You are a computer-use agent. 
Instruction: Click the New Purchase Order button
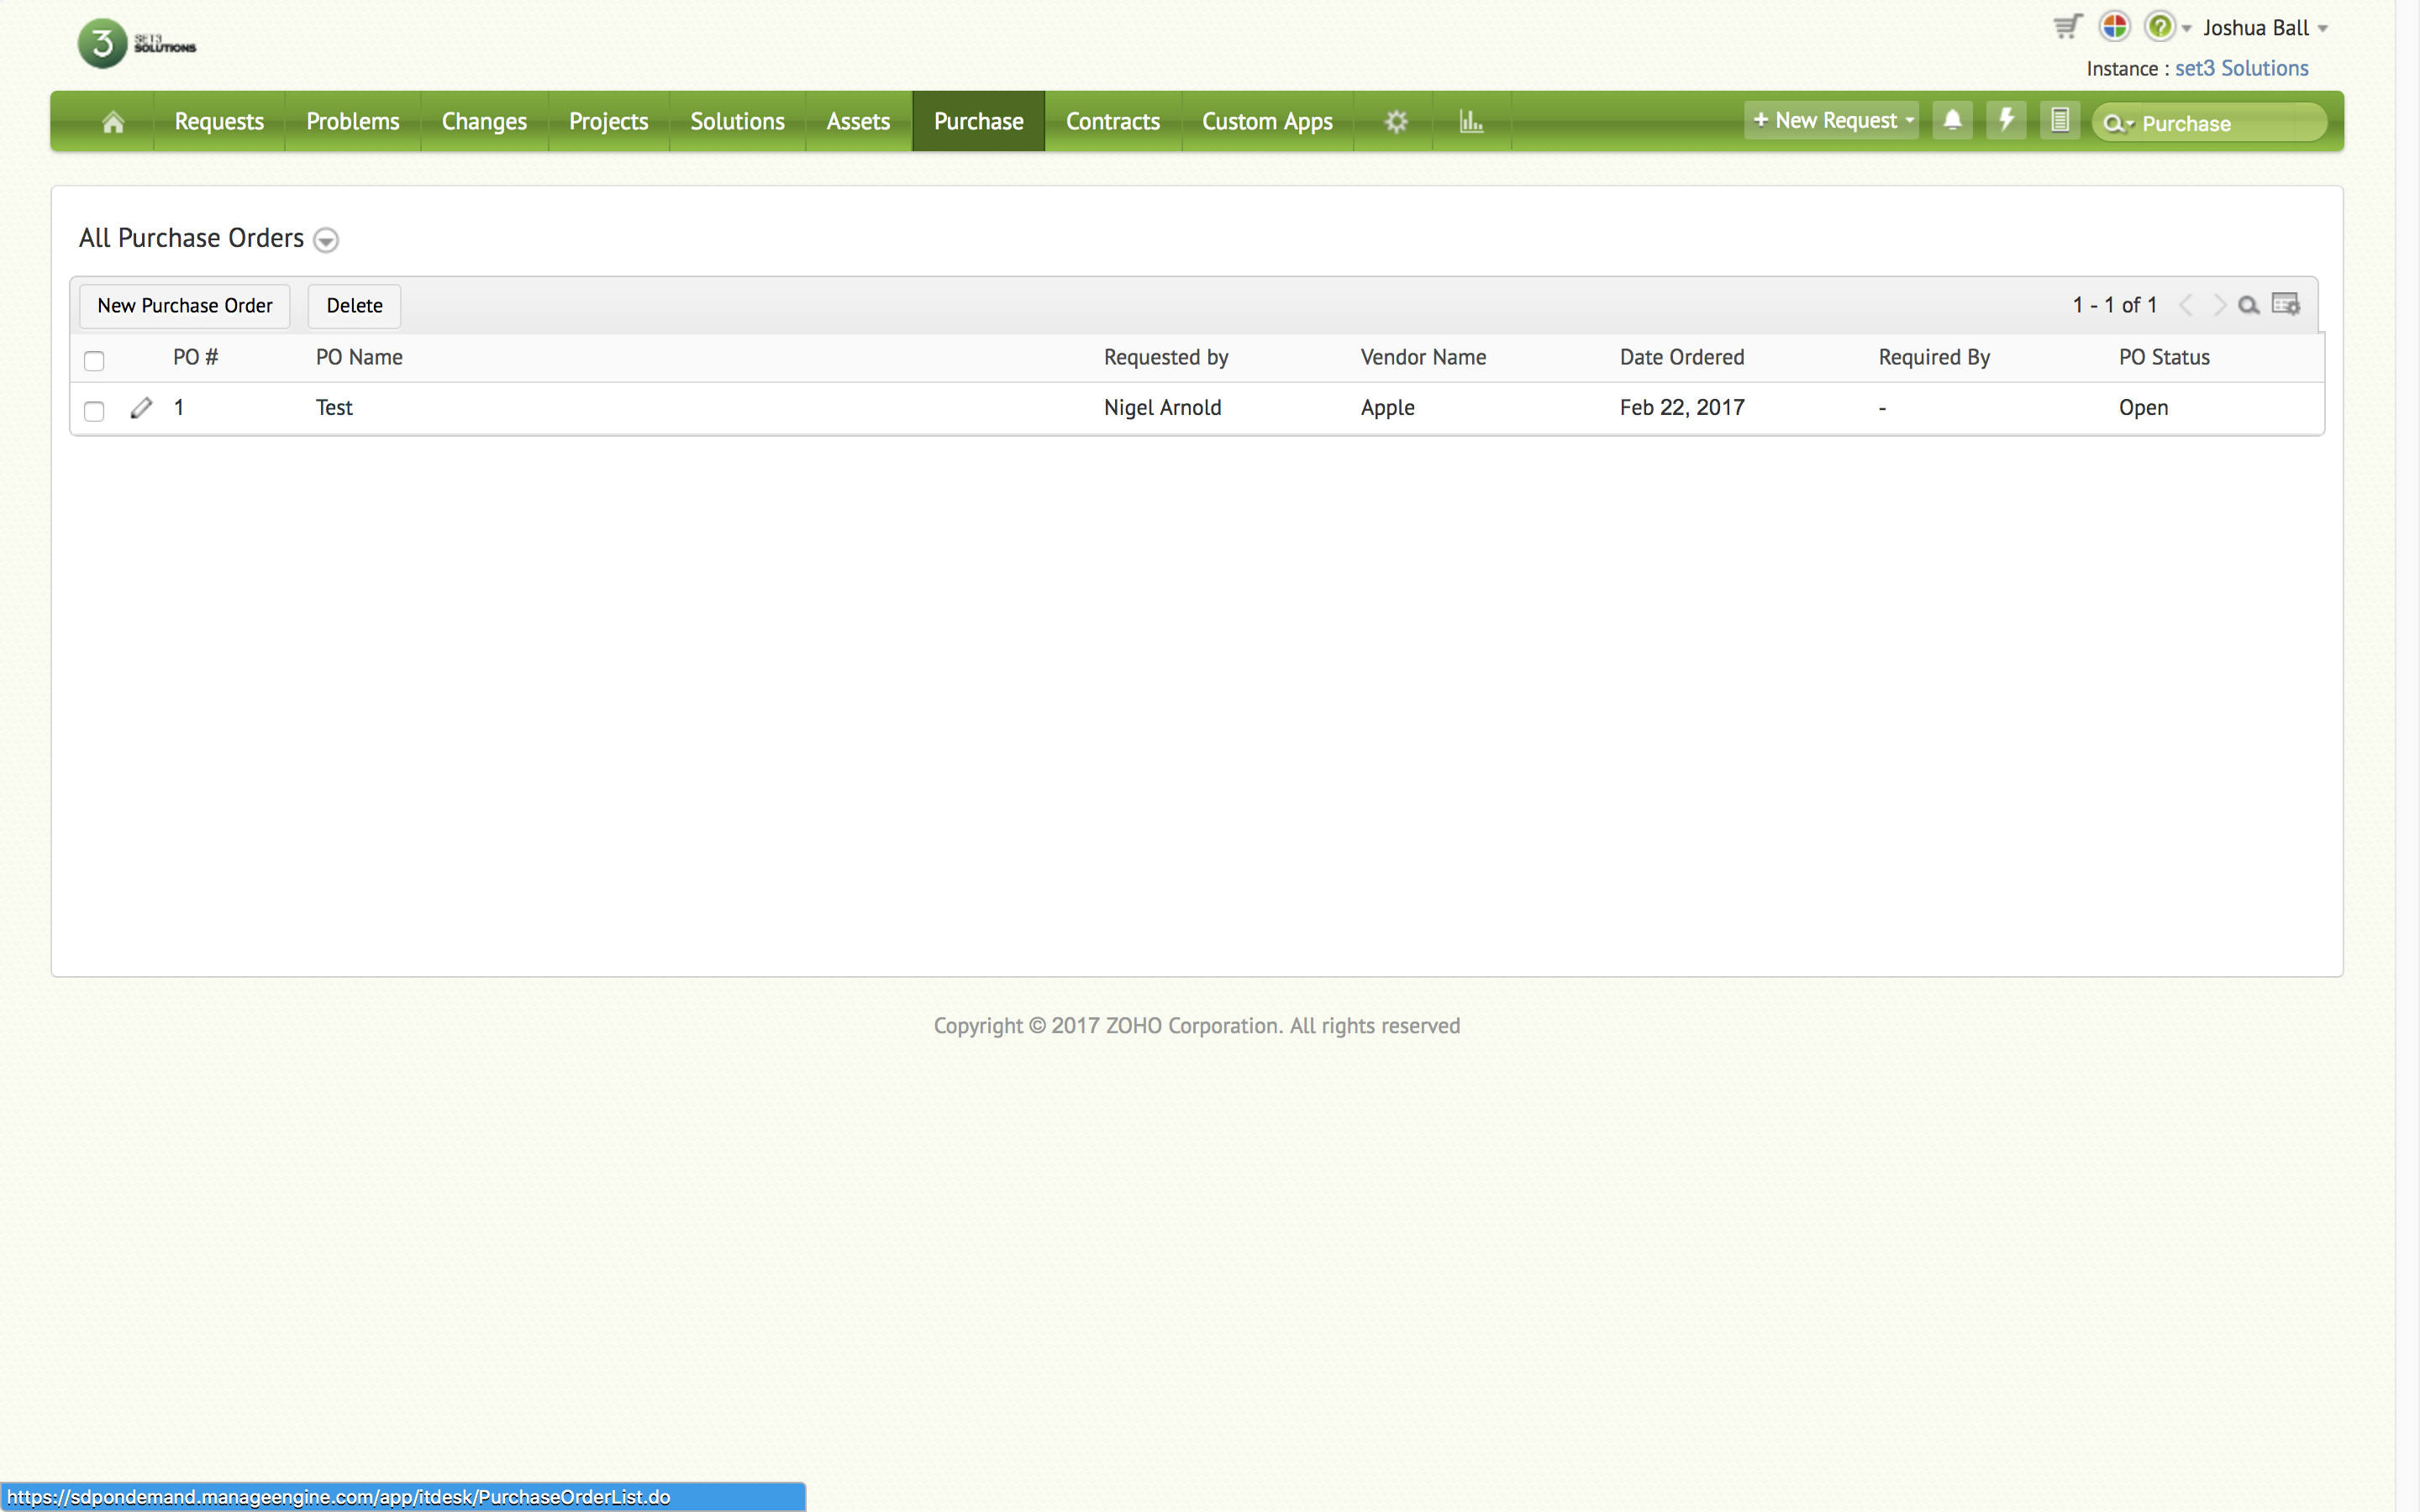tap(185, 306)
